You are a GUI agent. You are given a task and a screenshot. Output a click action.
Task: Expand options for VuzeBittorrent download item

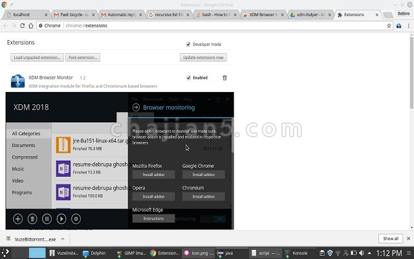point(63,239)
